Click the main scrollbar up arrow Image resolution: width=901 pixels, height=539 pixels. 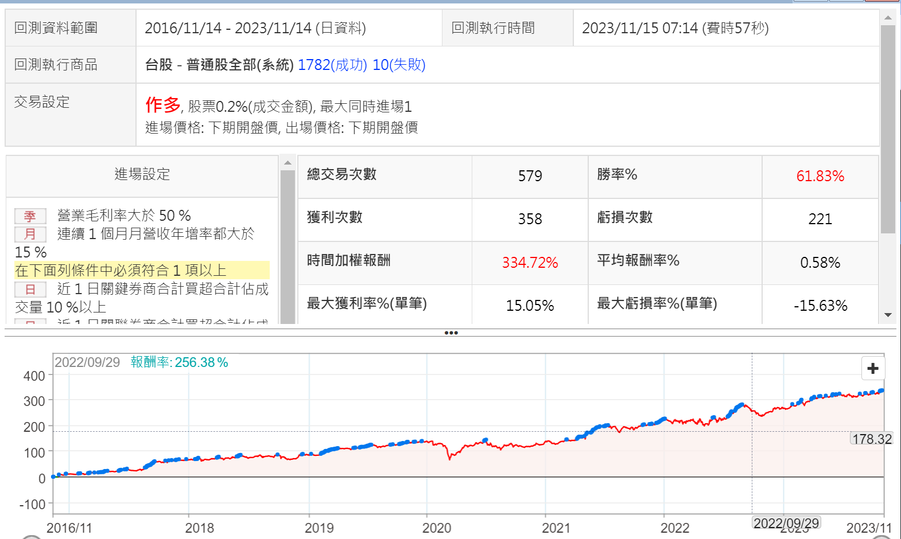pyautogui.click(x=888, y=18)
